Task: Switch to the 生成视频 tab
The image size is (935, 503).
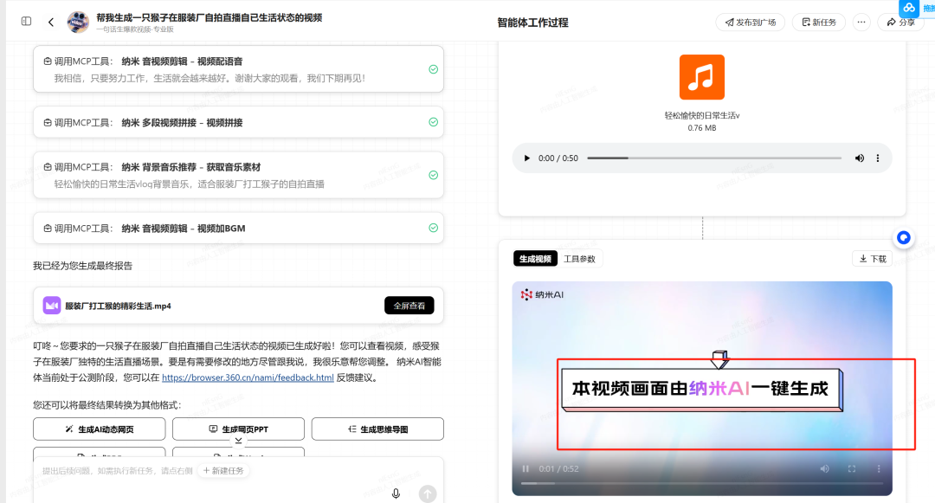Action: coord(535,259)
